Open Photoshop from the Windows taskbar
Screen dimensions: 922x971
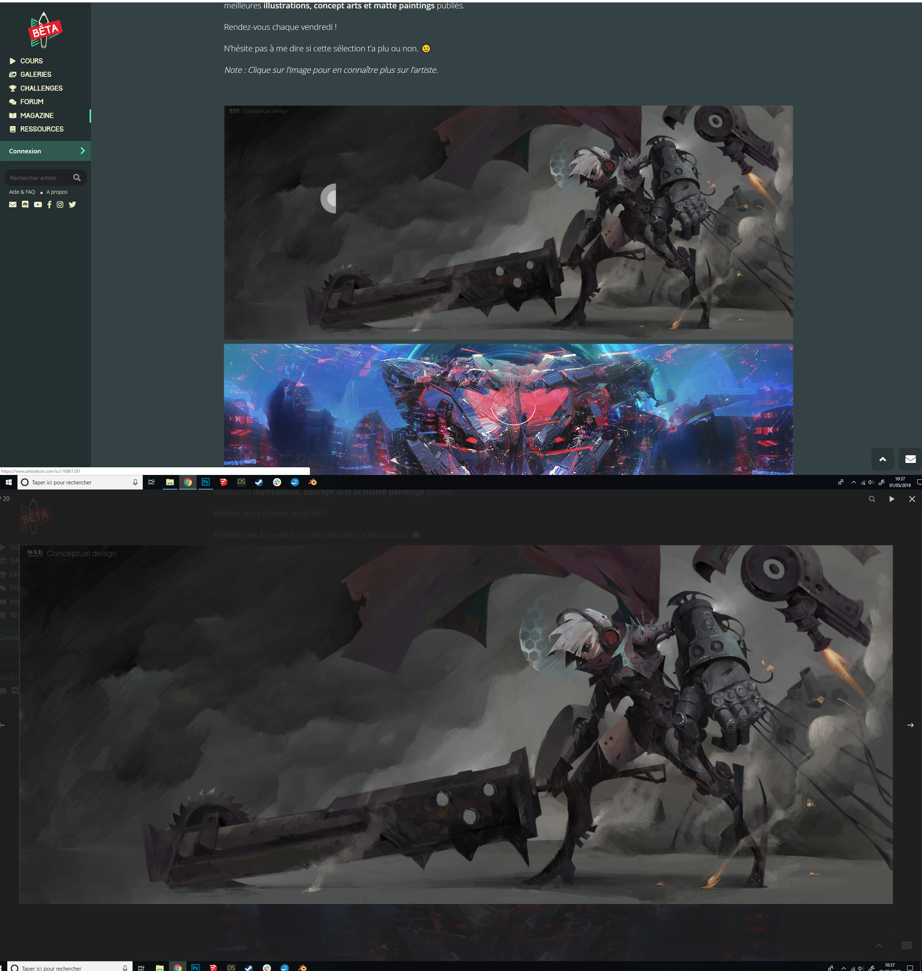205,482
